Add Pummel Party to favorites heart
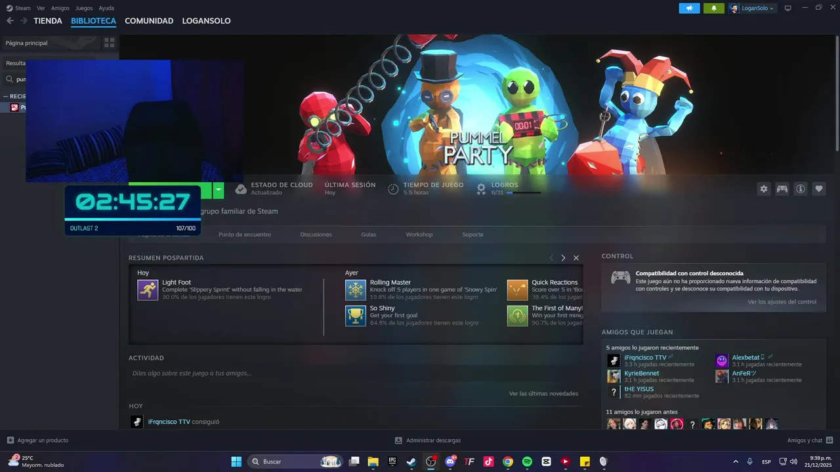 tap(819, 189)
